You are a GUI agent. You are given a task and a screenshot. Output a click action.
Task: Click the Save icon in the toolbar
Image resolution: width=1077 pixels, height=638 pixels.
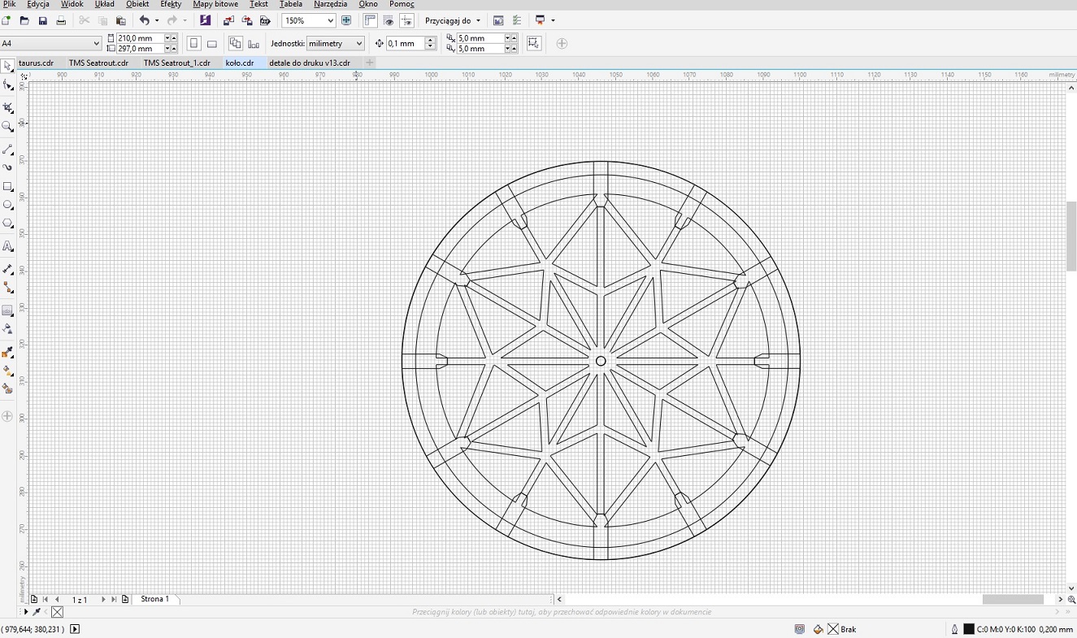tap(43, 20)
